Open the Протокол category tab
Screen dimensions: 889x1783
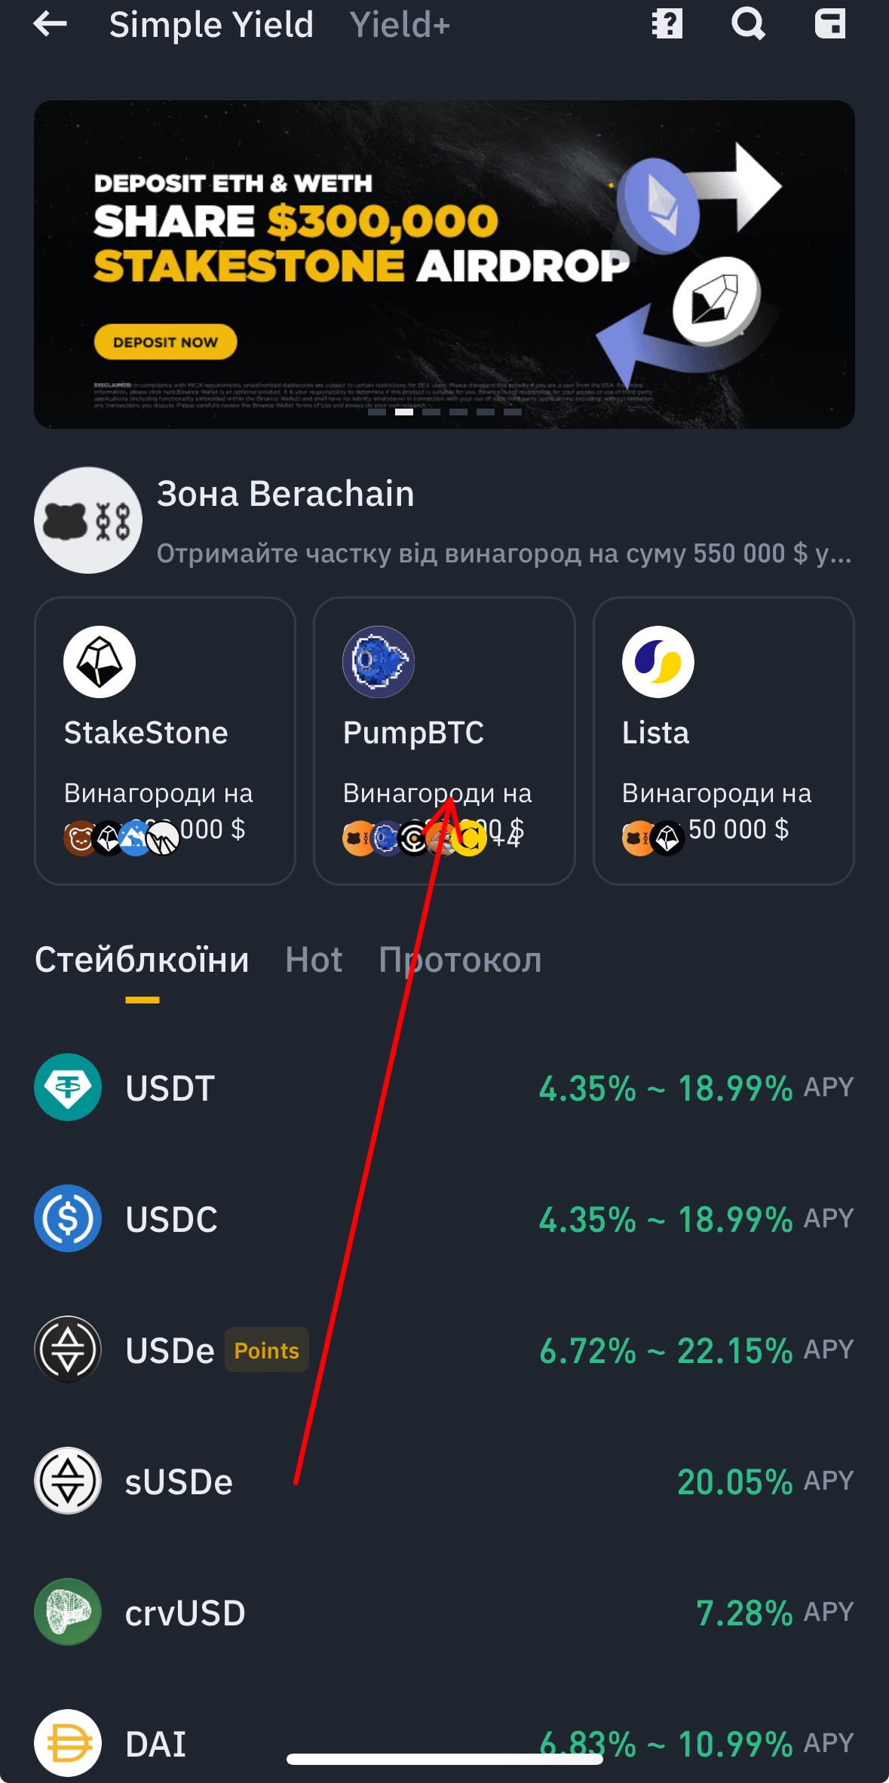click(460, 960)
